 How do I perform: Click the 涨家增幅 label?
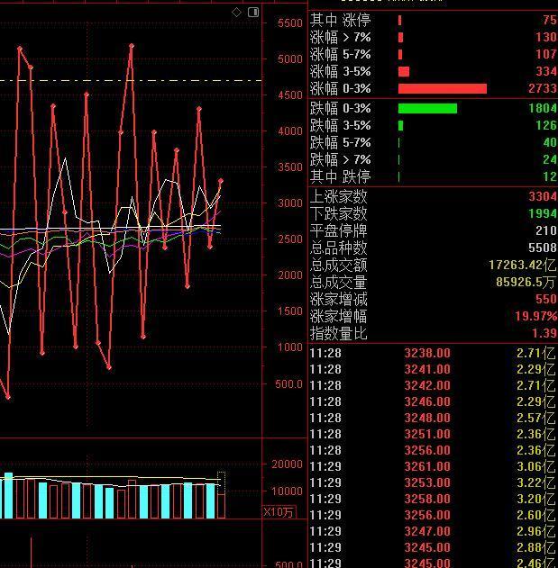339,316
